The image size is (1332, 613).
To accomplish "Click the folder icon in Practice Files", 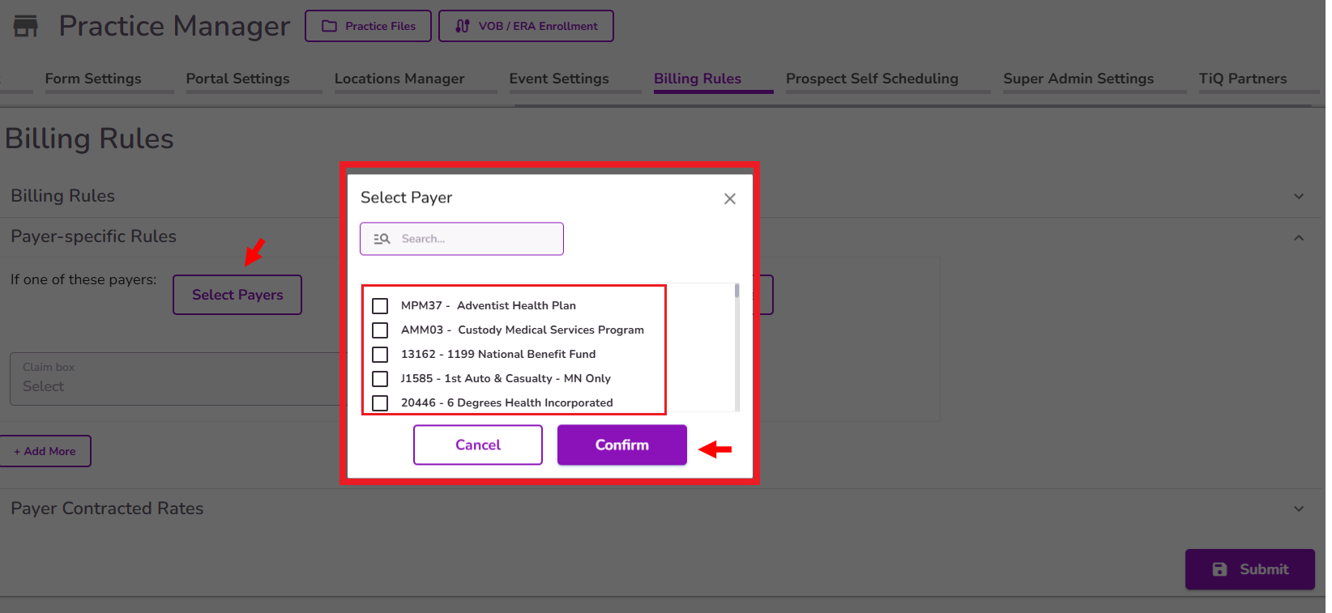I will (329, 26).
